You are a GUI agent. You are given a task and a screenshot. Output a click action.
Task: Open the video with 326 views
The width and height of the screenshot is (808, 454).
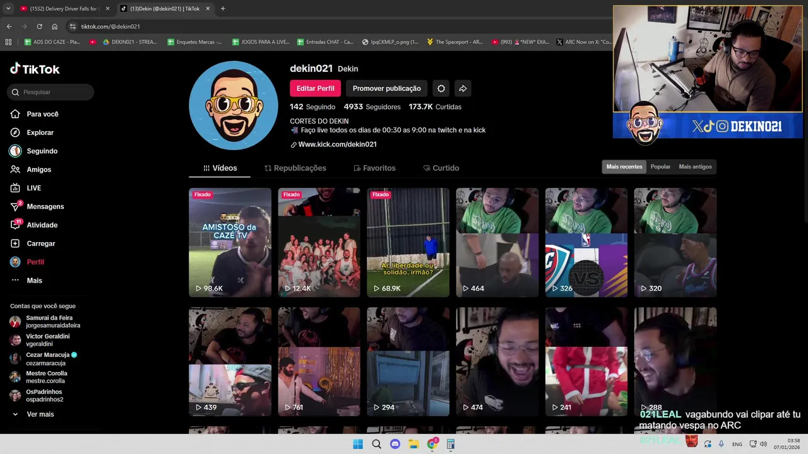[x=586, y=242]
